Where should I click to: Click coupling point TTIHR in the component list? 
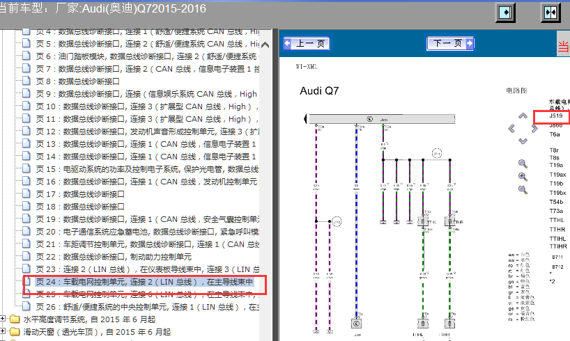558,246
